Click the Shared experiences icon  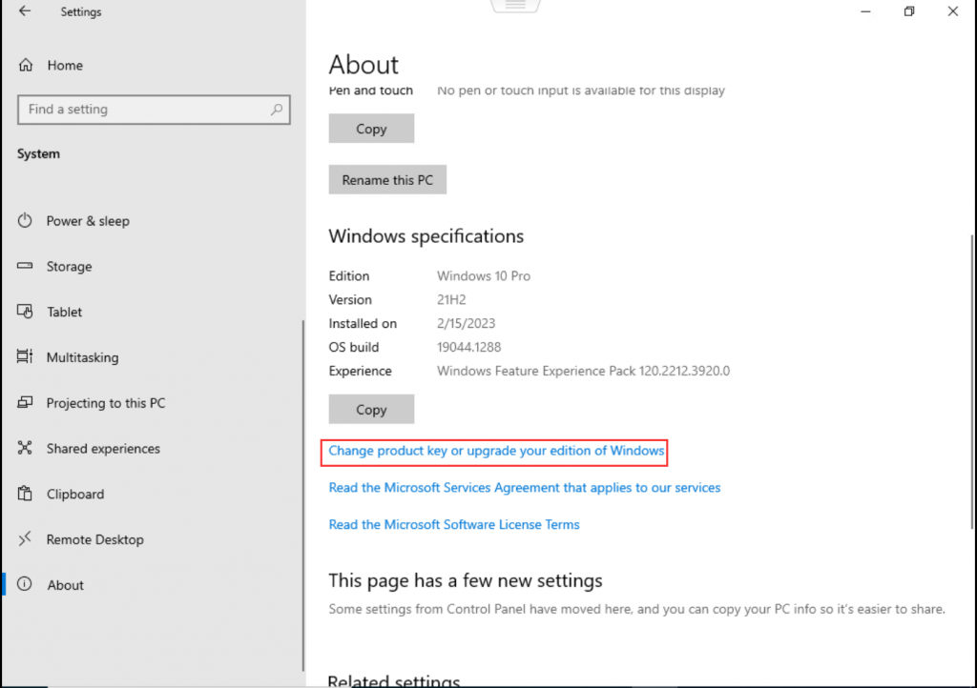pos(25,448)
